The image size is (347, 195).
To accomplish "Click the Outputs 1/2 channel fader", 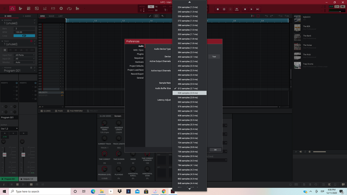I will (23, 155).
